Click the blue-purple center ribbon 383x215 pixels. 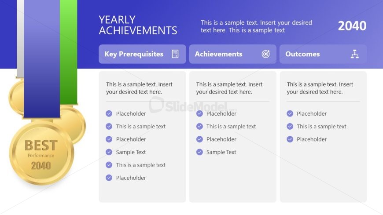click(42, 57)
